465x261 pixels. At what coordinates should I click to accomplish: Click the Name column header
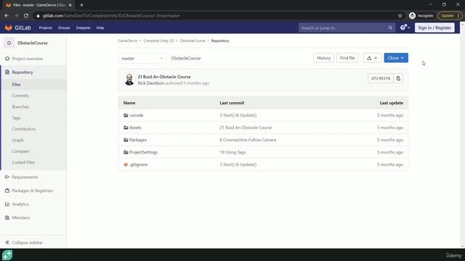pos(129,103)
